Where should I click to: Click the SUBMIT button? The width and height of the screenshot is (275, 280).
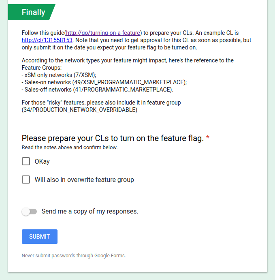pos(40,237)
